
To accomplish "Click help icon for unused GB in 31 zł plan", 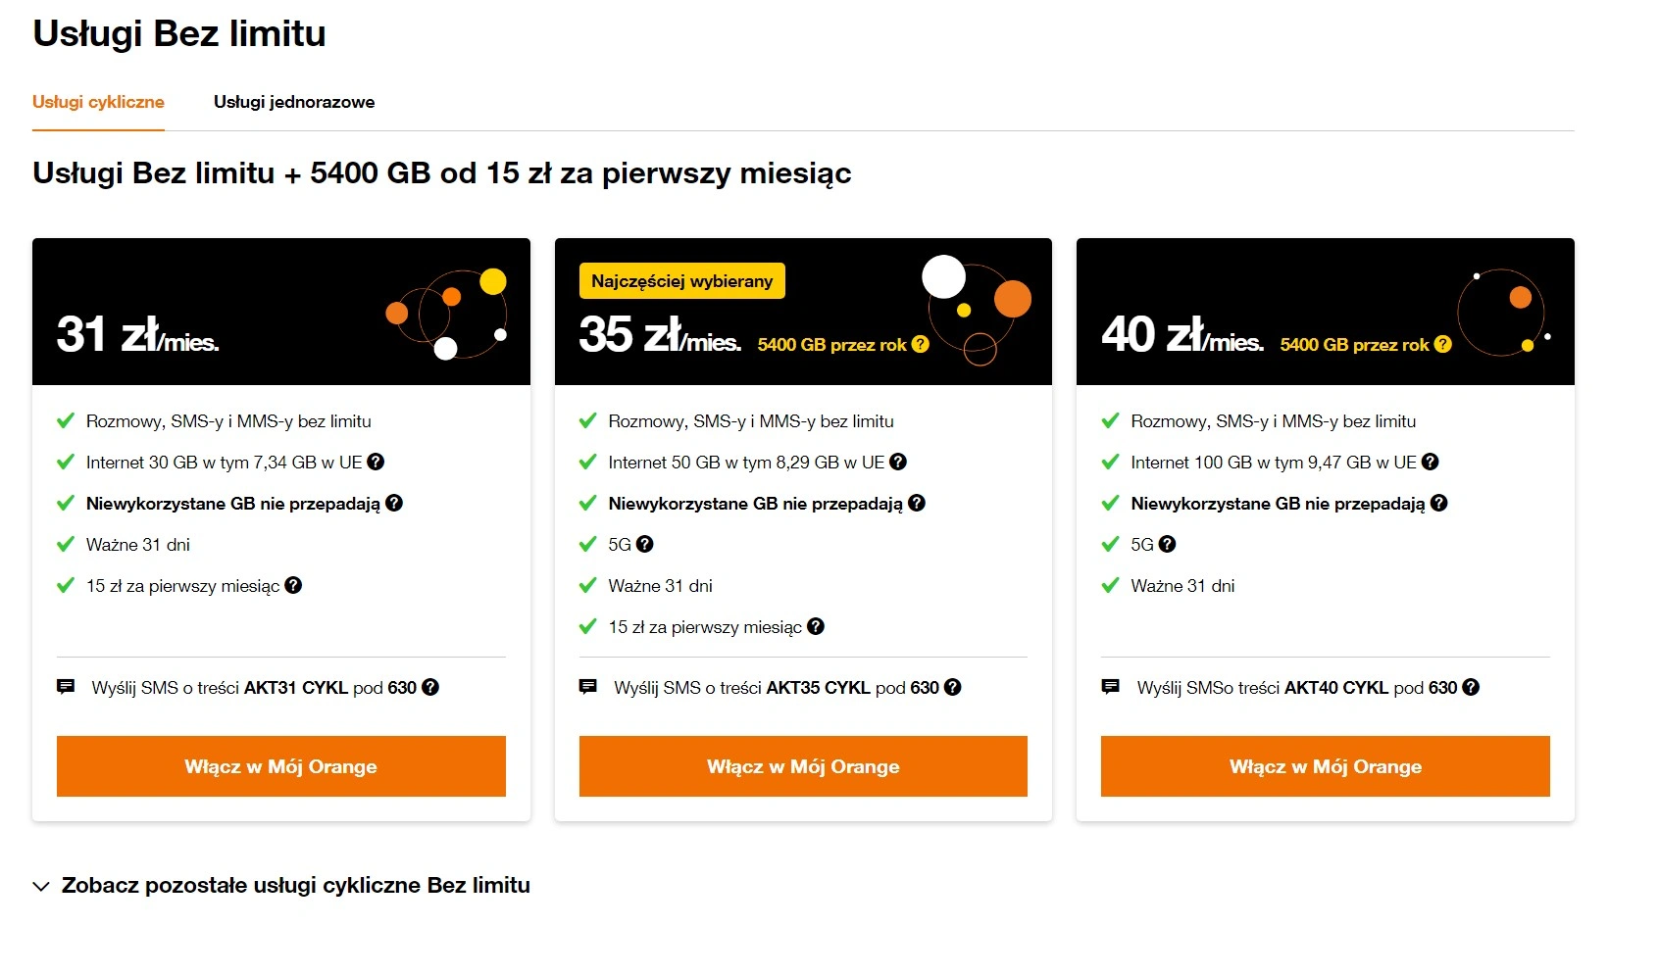I will point(394,503).
